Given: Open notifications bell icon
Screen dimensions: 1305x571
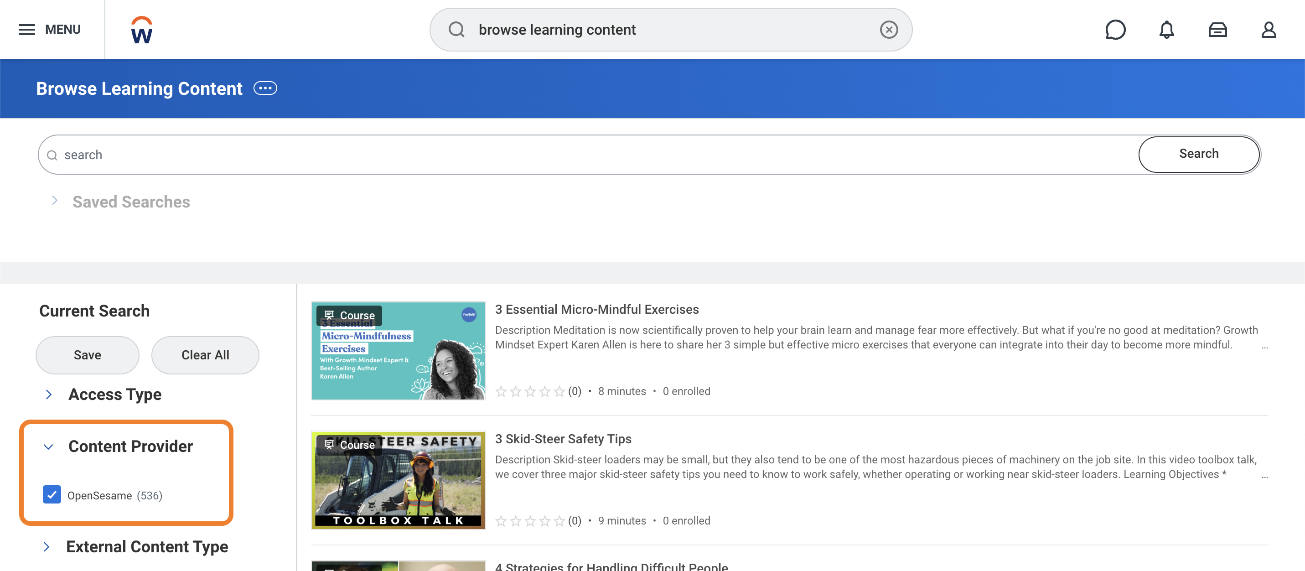Looking at the screenshot, I should coord(1166,29).
